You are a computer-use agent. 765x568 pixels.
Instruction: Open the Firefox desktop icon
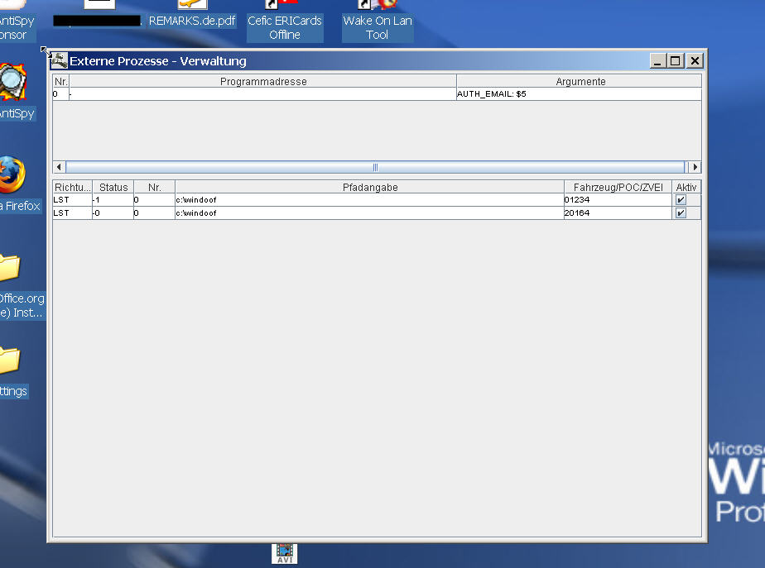pos(12,174)
